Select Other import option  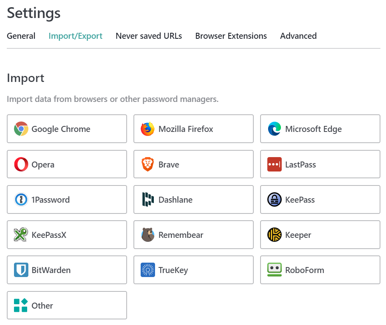pyautogui.click(x=67, y=305)
